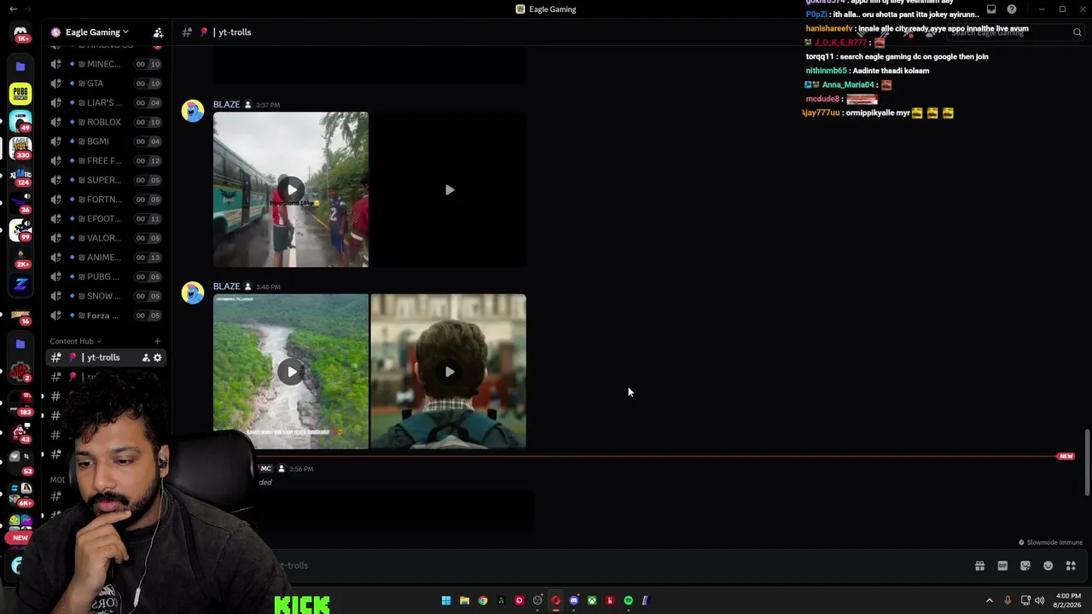1092x614 pixels.
Task: Click the microphone icon in system tray
Action: click(1008, 600)
